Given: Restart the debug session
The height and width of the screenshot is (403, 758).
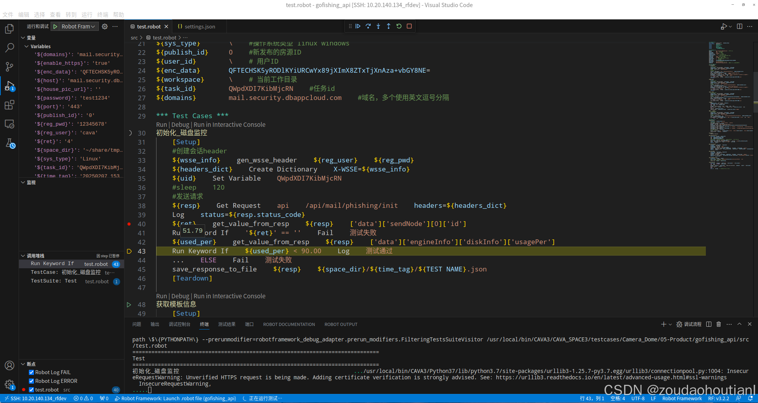Looking at the screenshot, I should [399, 26].
